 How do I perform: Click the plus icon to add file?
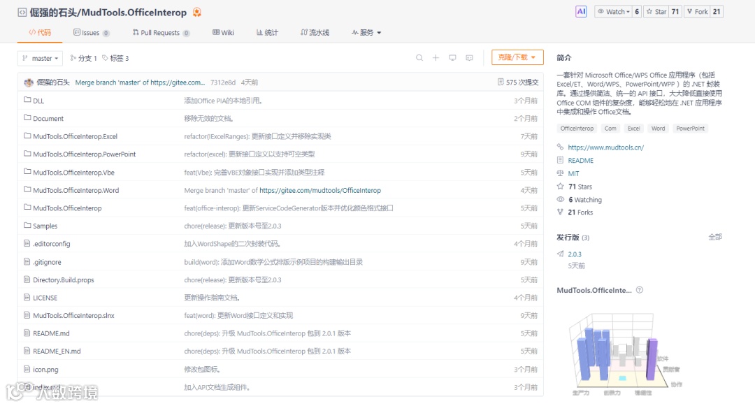tap(436, 58)
